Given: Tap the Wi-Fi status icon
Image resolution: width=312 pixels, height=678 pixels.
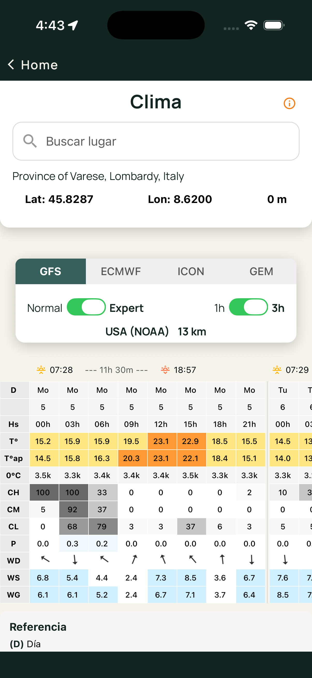Looking at the screenshot, I should point(251,25).
